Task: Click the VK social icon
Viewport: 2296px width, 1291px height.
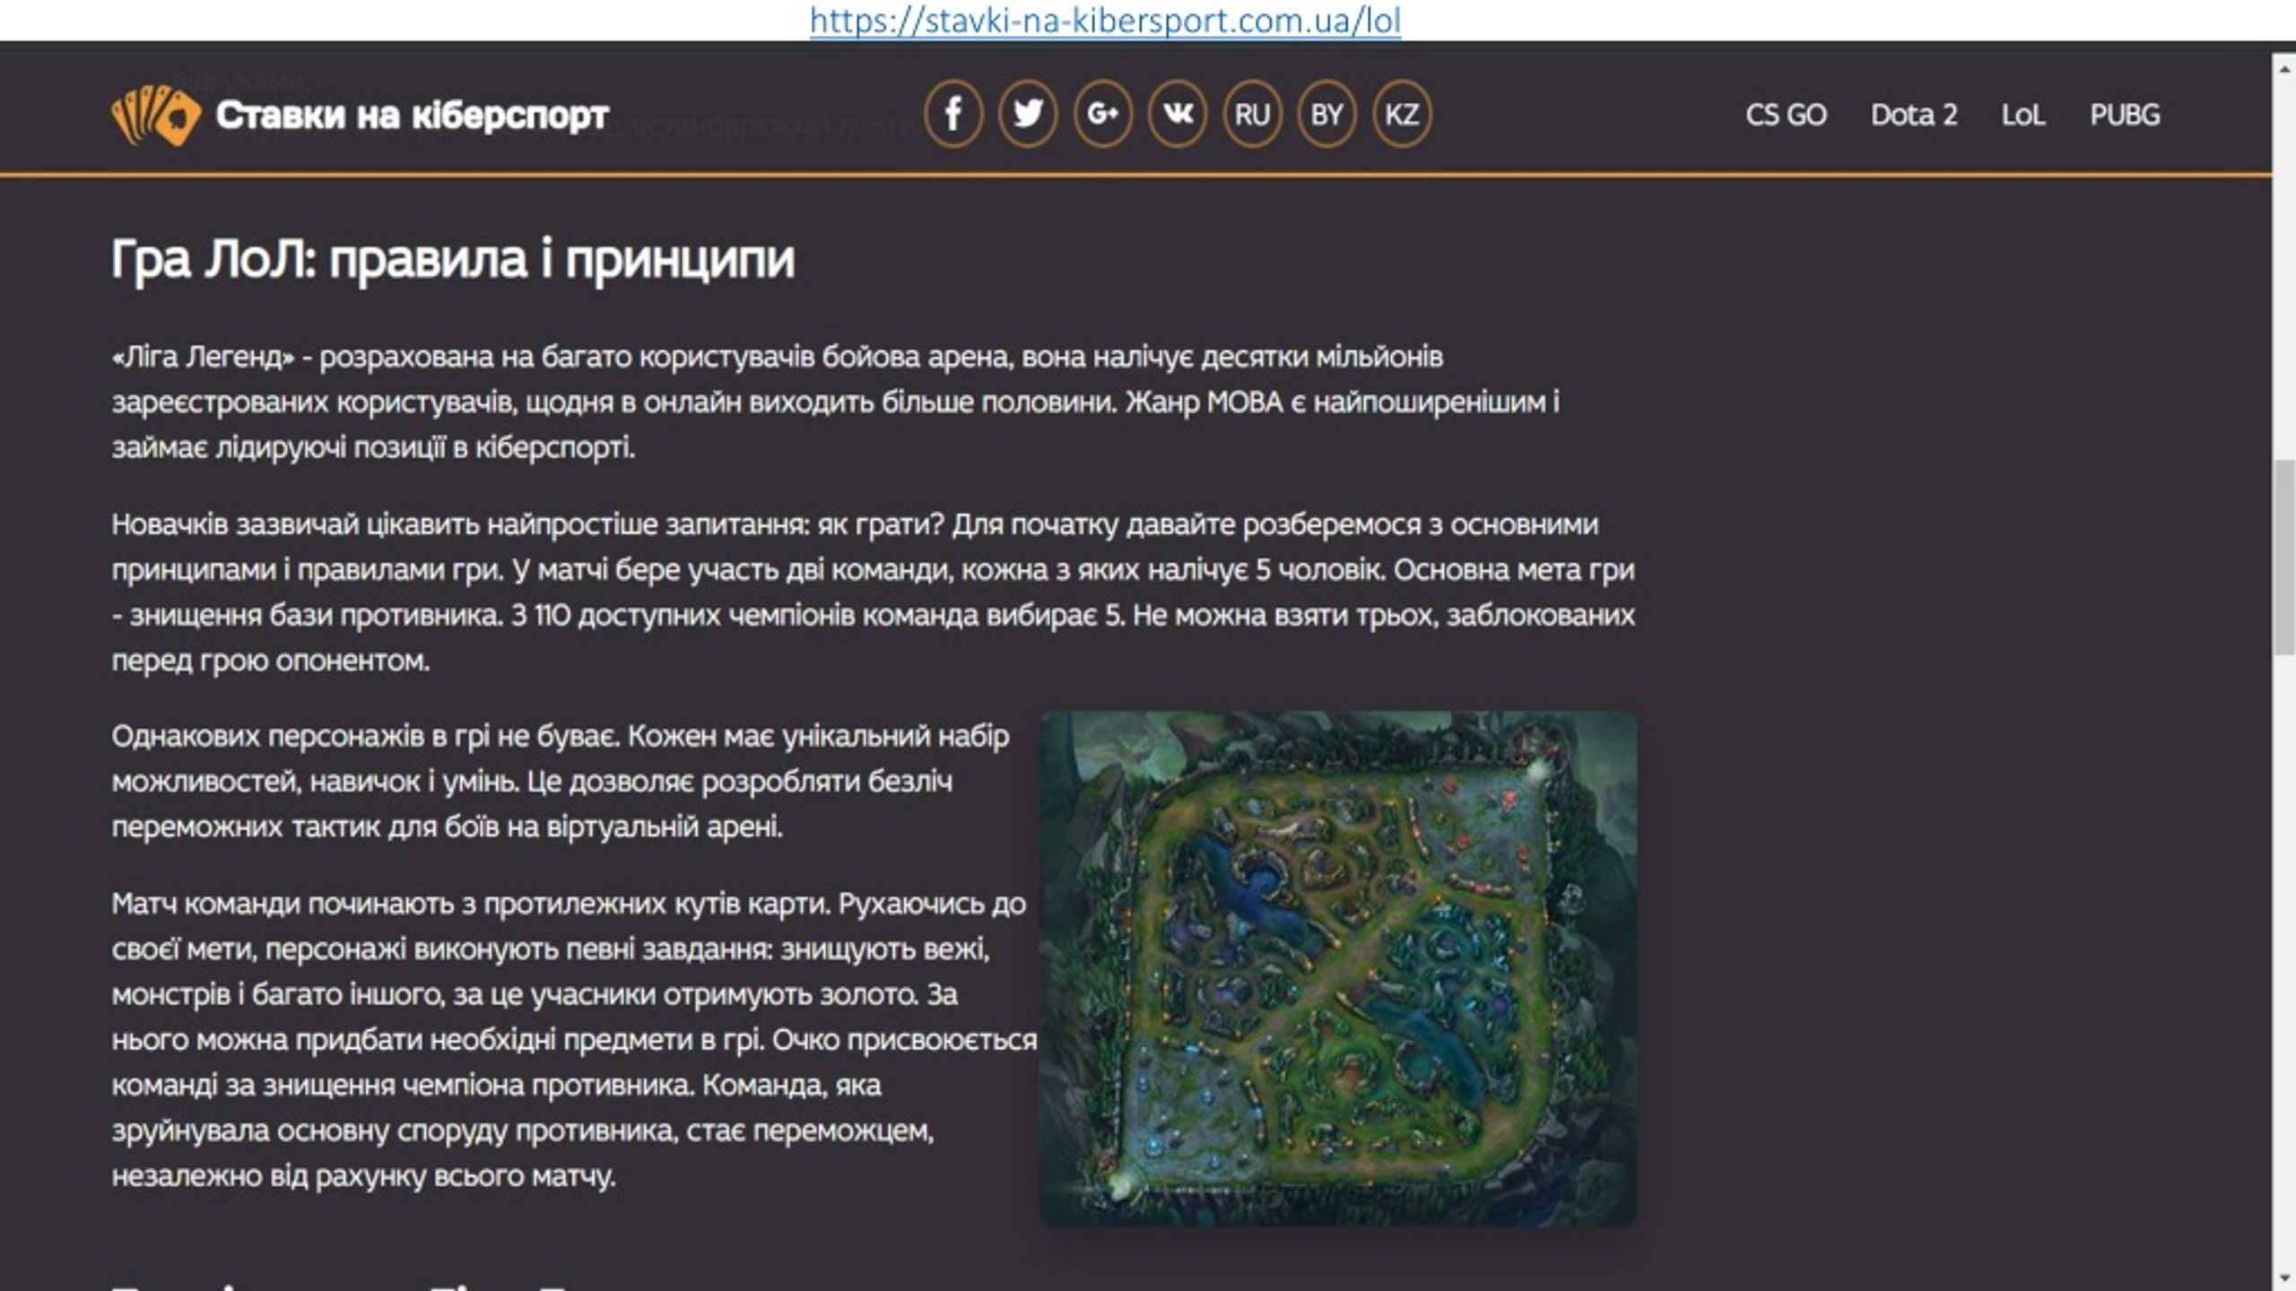Action: point(1178,114)
